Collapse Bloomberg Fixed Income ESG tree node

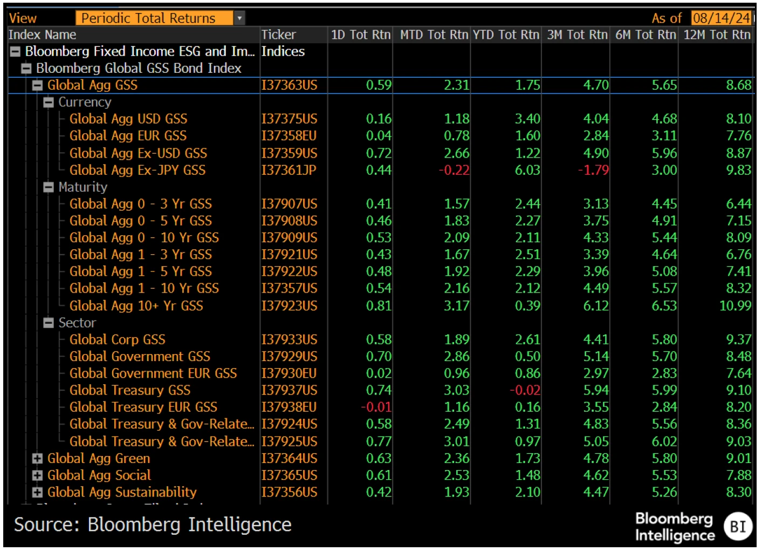pyautogui.click(x=16, y=52)
